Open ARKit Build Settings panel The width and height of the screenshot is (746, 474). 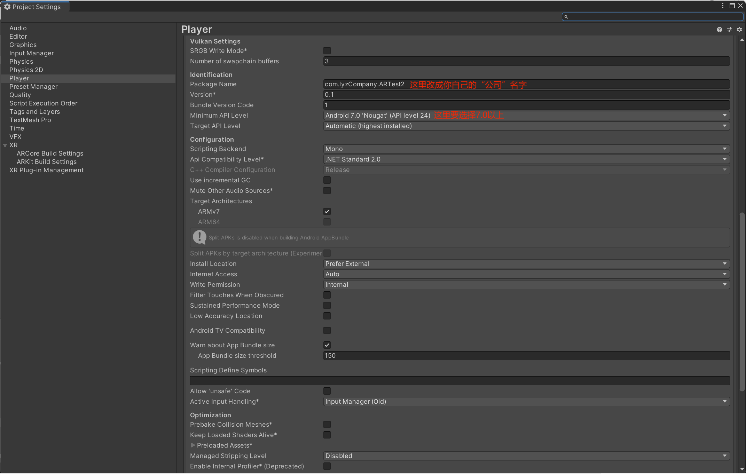point(46,161)
